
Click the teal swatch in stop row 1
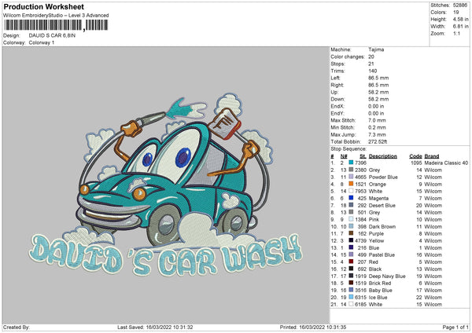click(351, 163)
